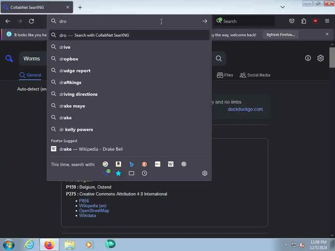The height and width of the screenshot is (251, 335).
Task: Open the Pocket save icon
Action: coord(291,21)
